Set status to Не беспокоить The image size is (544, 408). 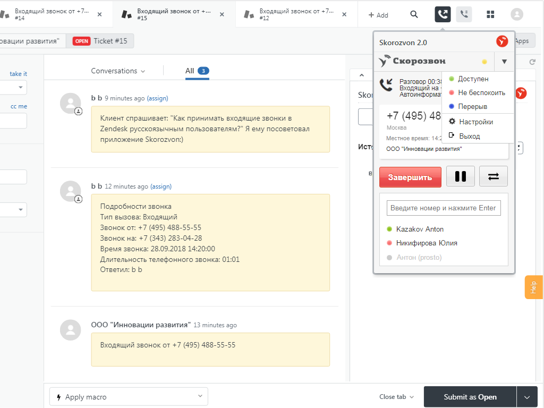(x=481, y=92)
